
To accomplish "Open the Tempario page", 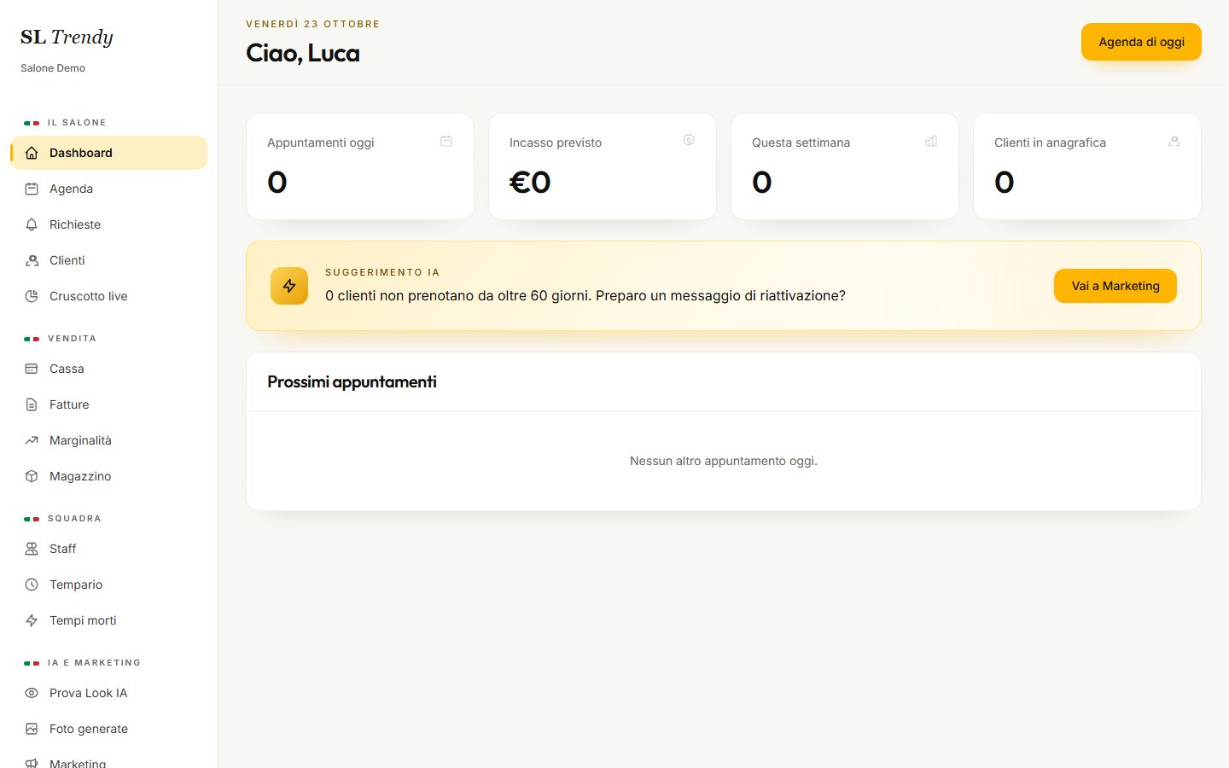I will [x=109, y=585].
